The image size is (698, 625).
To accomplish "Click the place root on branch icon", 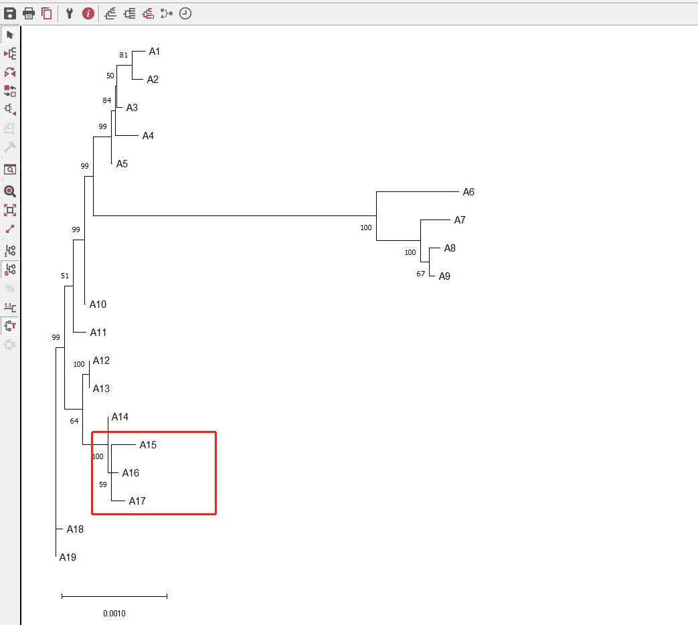I will (x=10, y=54).
